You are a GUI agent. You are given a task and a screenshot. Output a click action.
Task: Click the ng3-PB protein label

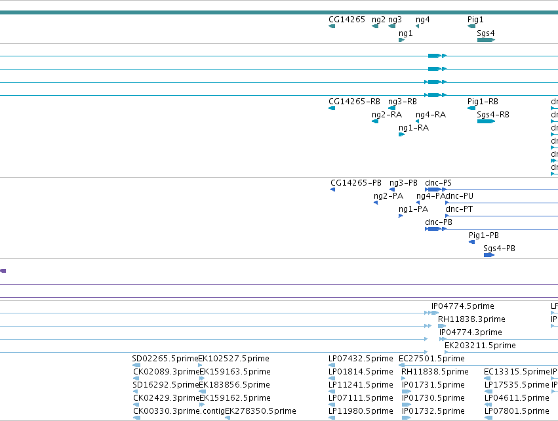pos(403,183)
